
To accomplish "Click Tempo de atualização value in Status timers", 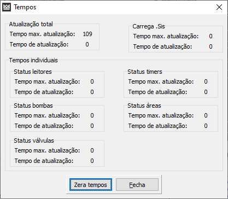I will pos(206,92).
